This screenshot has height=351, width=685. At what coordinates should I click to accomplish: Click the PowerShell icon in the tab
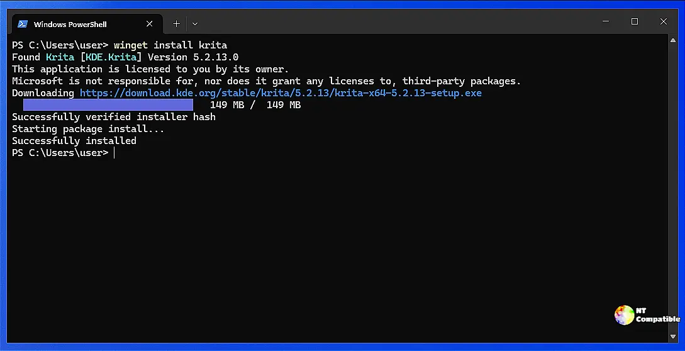(23, 24)
